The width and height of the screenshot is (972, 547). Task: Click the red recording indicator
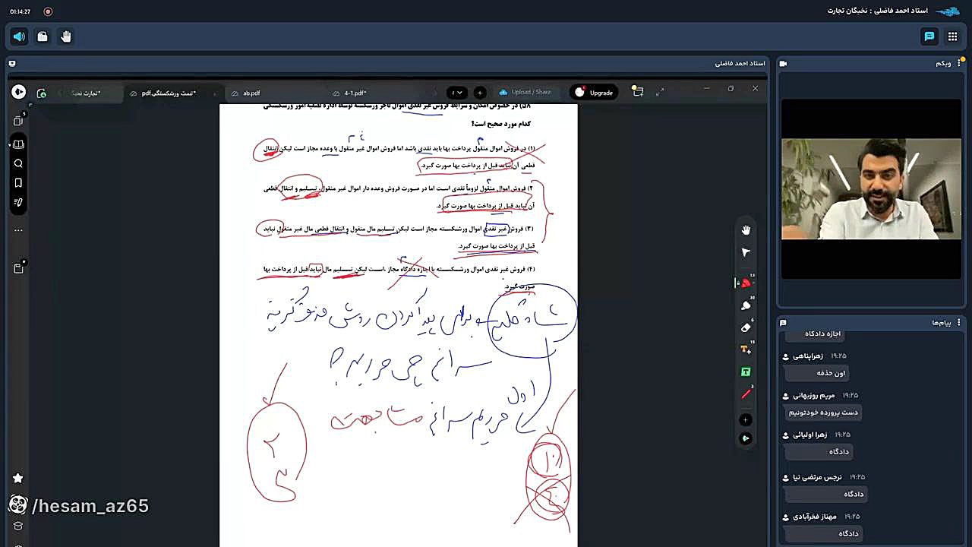pos(48,11)
